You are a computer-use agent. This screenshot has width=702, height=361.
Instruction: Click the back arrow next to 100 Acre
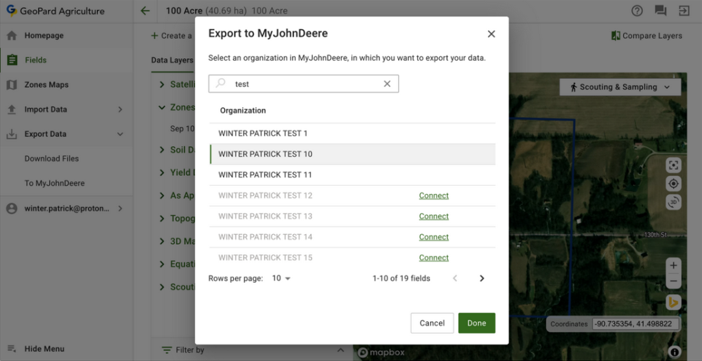145,11
